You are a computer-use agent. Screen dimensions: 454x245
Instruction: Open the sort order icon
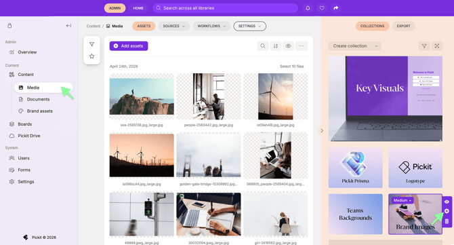coord(275,46)
